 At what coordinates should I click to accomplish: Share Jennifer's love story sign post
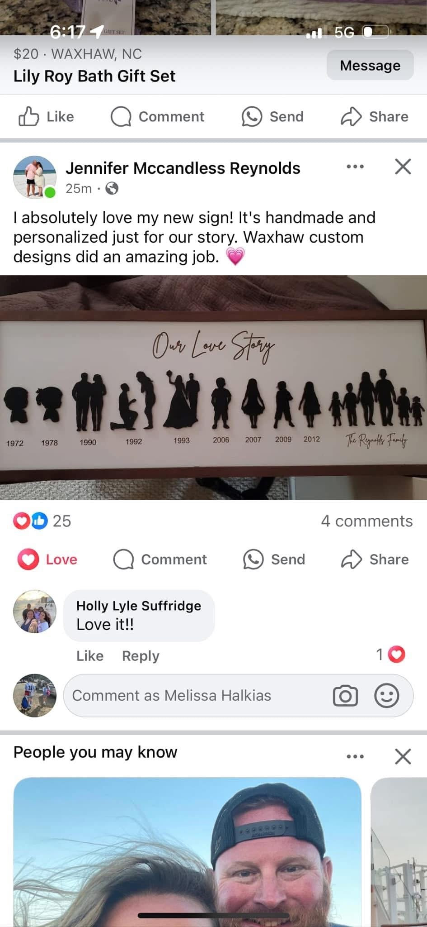375,559
